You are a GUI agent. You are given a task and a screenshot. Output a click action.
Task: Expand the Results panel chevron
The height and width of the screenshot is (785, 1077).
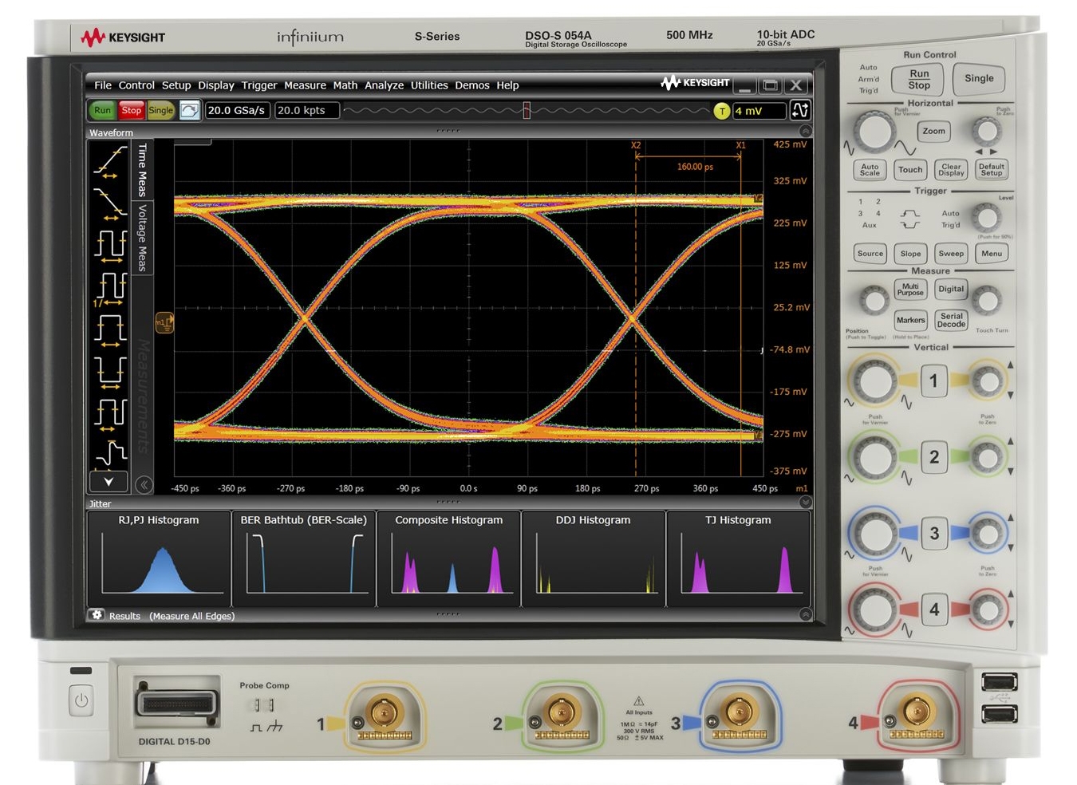(805, 614)
